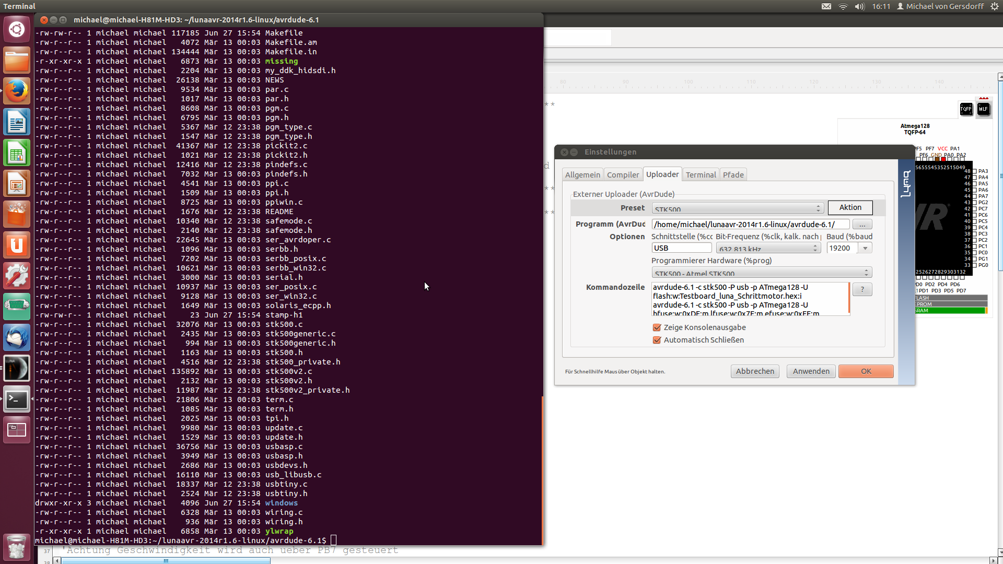This screenshot has height=564, width=1003.
Task: Toggle the PG0 pin box on chip
Action: (x=974, y=265)
